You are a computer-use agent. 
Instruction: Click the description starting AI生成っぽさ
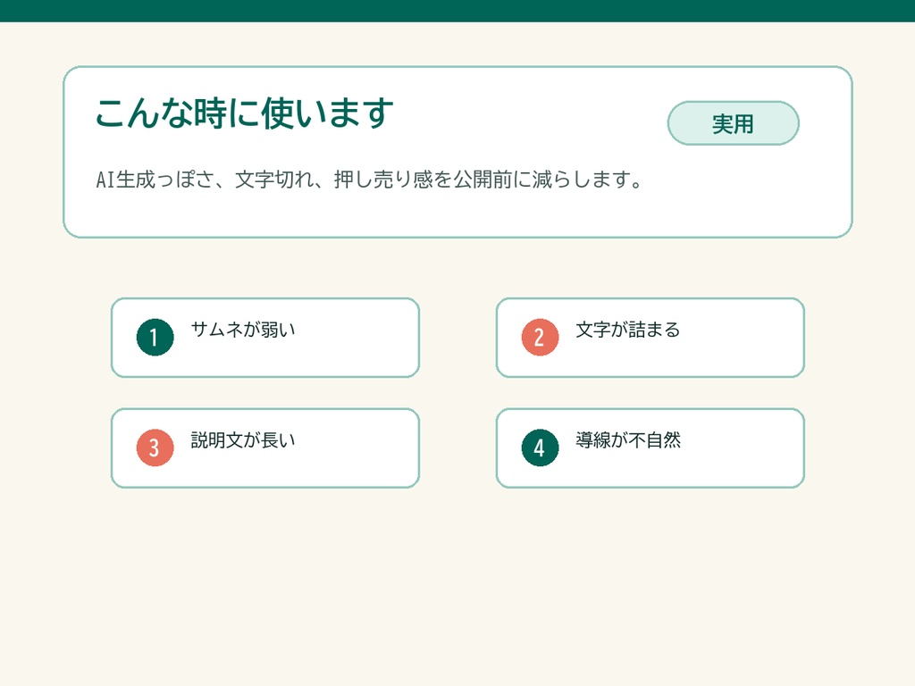369,179
